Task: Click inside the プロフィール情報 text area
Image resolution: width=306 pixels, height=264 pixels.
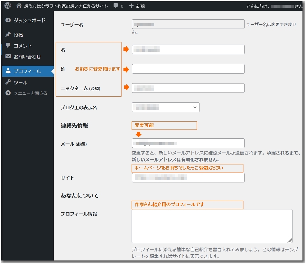Action: (x=212, y=226)
